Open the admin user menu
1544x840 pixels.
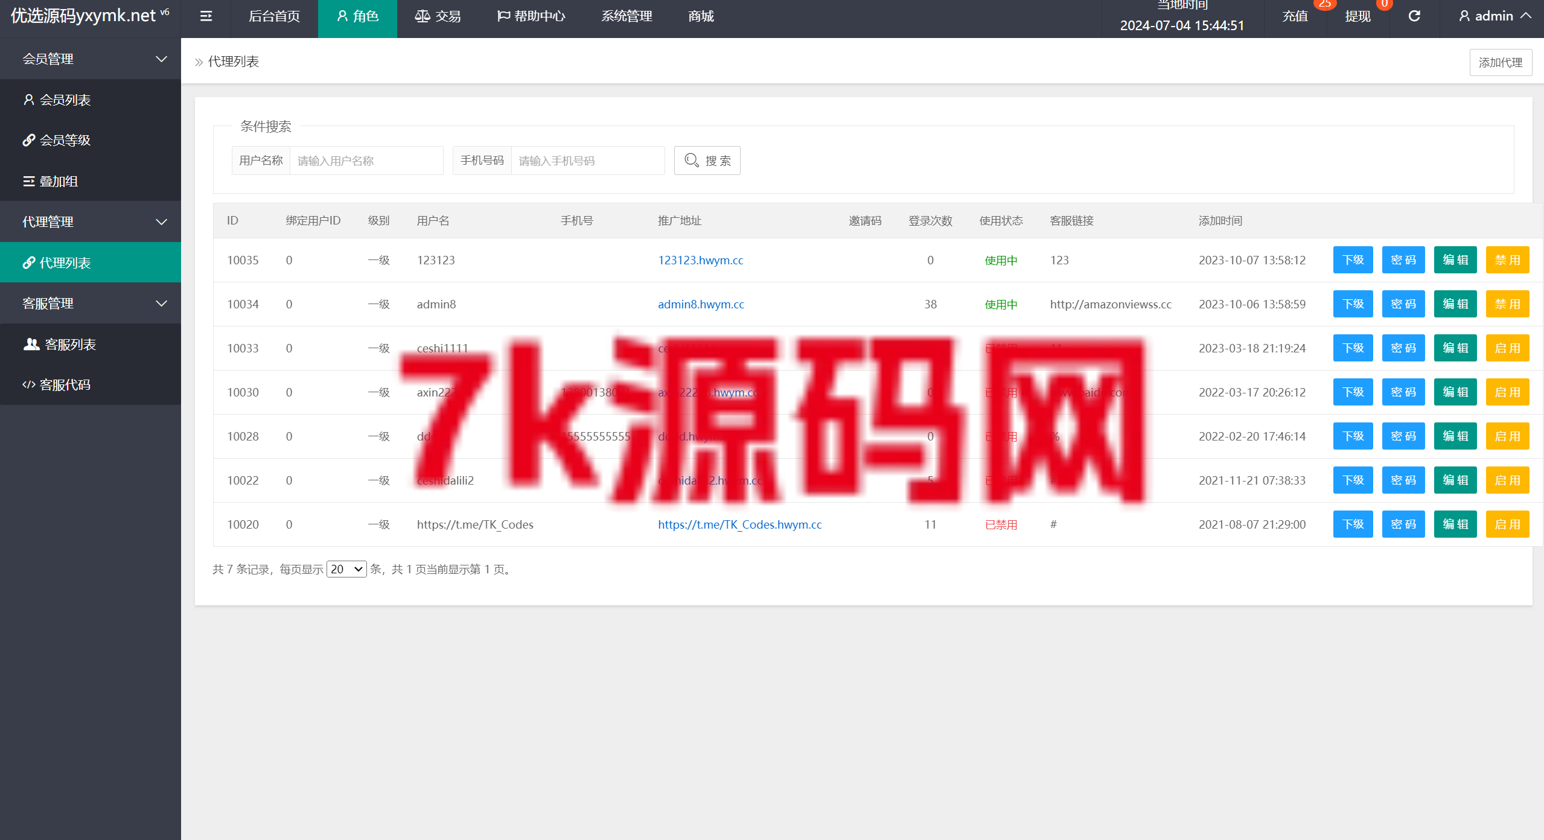click(1495, 16)
